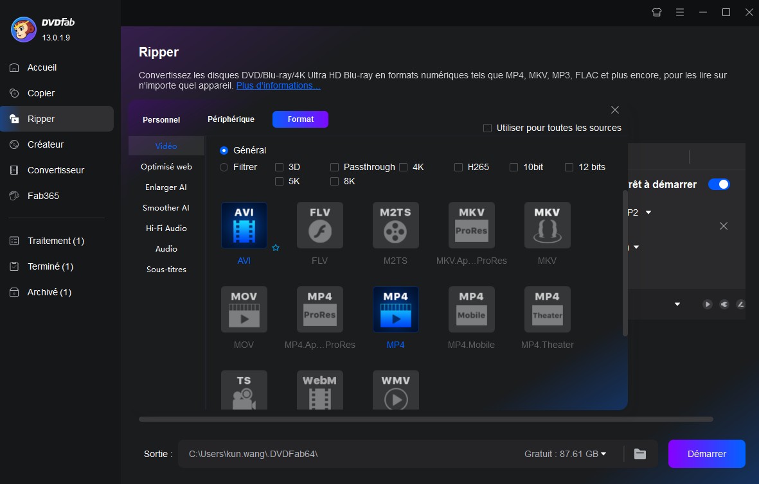Open the Plus d'informations link

pos(278,85)
